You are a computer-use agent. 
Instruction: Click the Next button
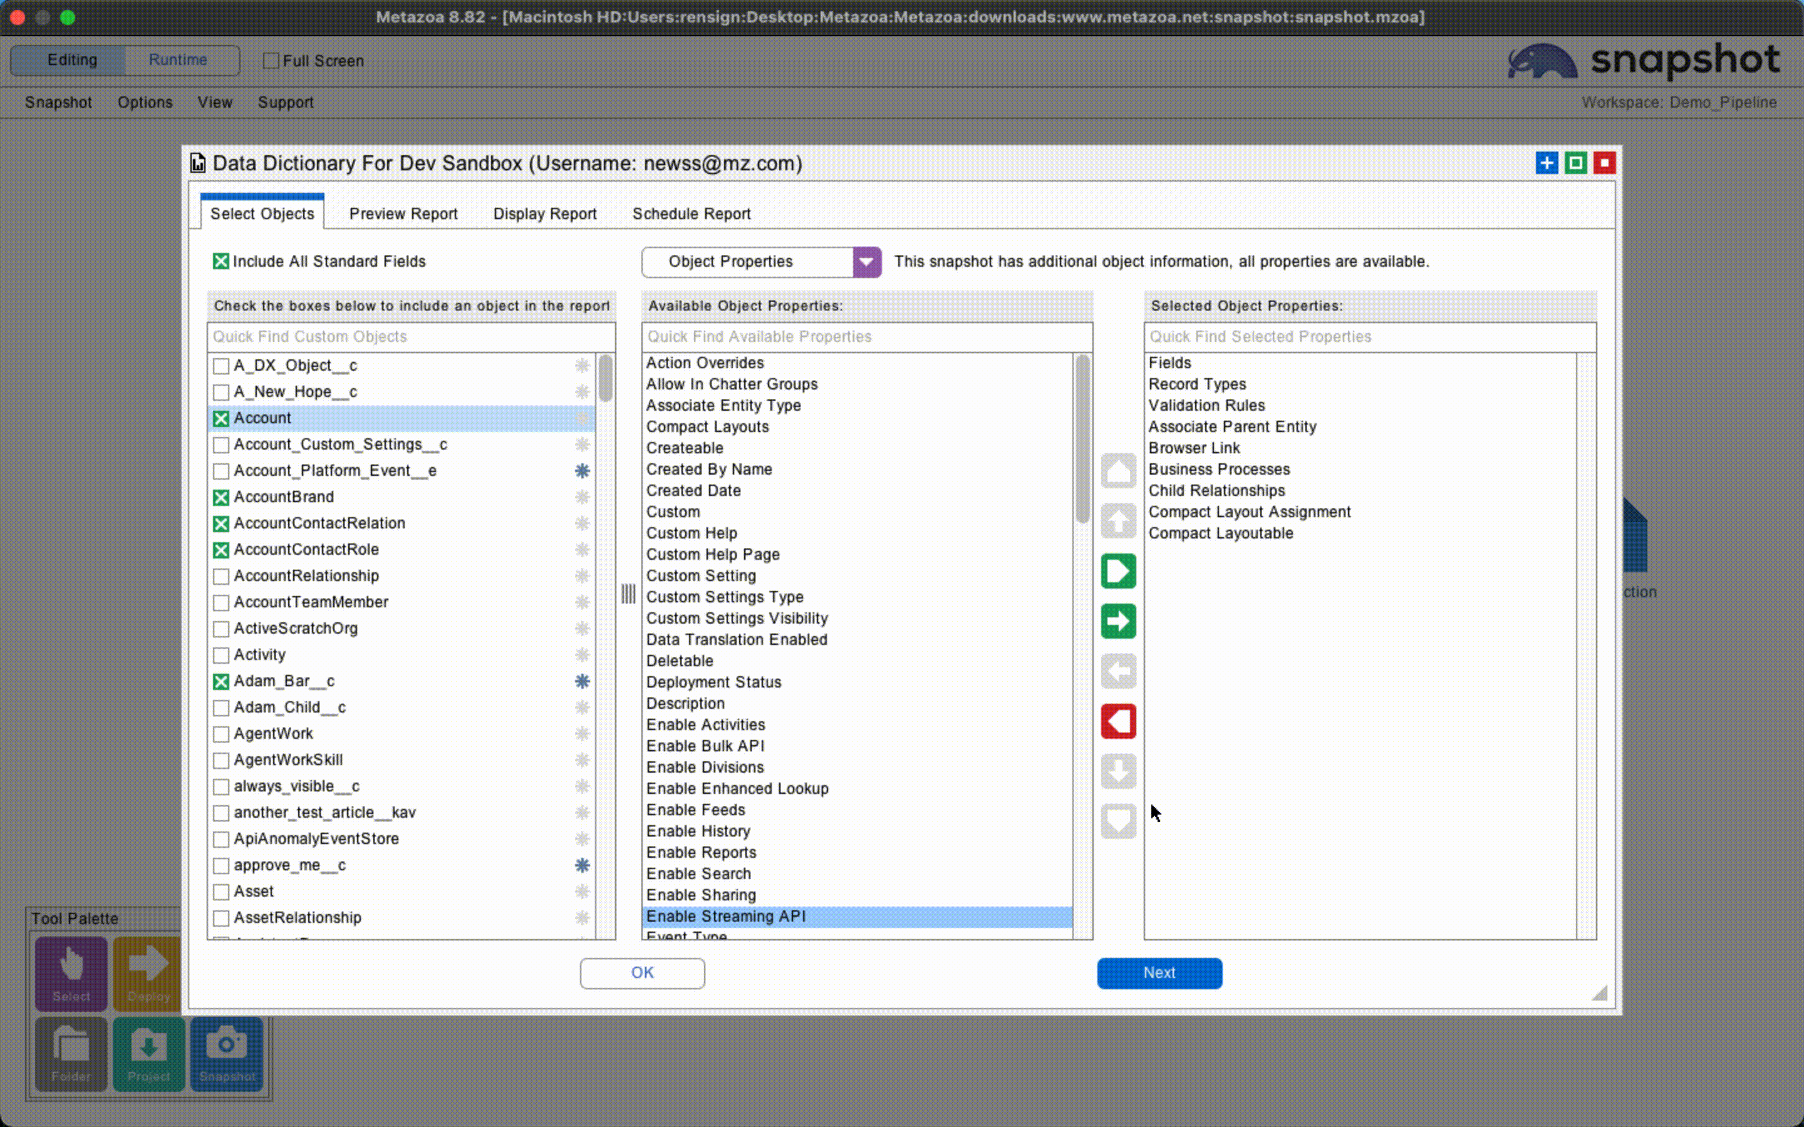[x=1159, y=973]
